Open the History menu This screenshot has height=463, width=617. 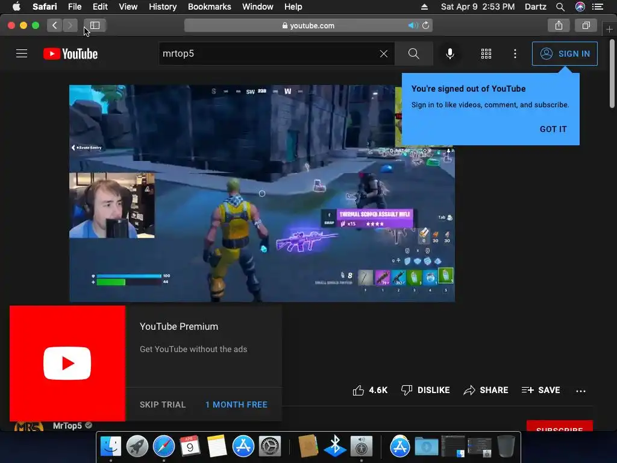point(163,7)
